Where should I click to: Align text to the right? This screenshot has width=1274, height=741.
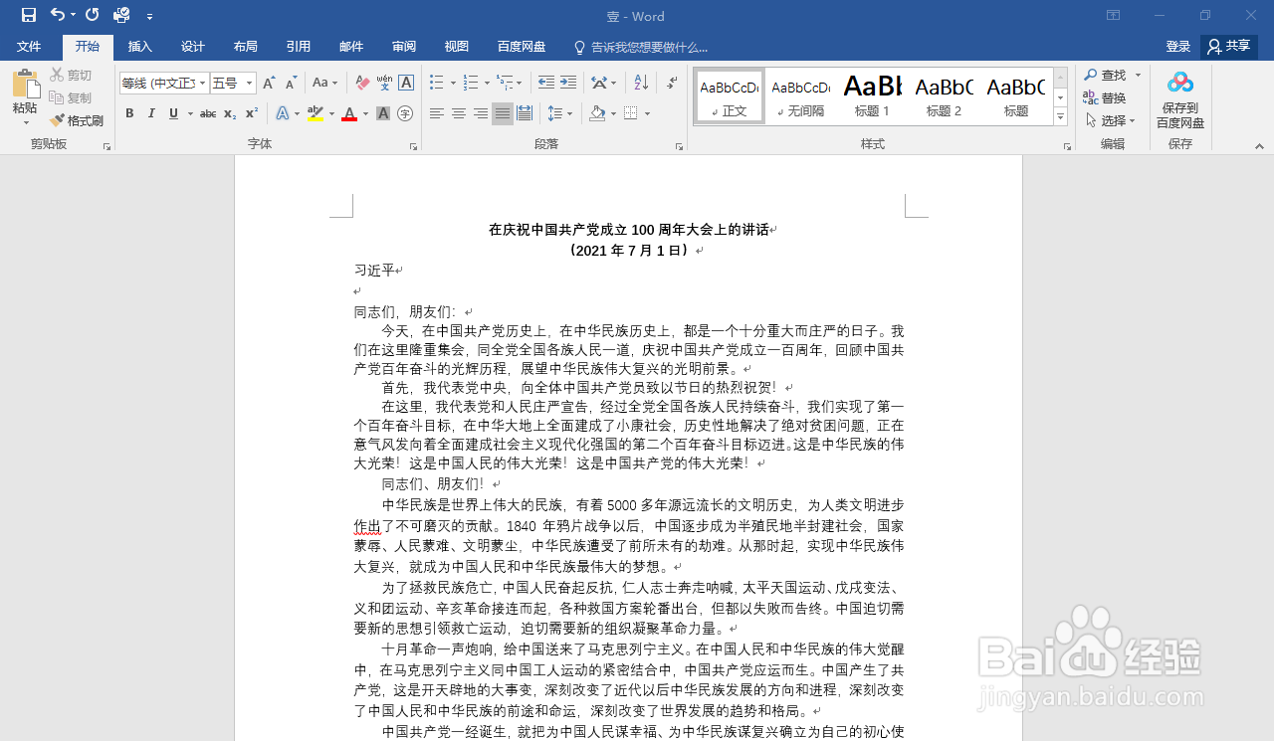[481, 113]
